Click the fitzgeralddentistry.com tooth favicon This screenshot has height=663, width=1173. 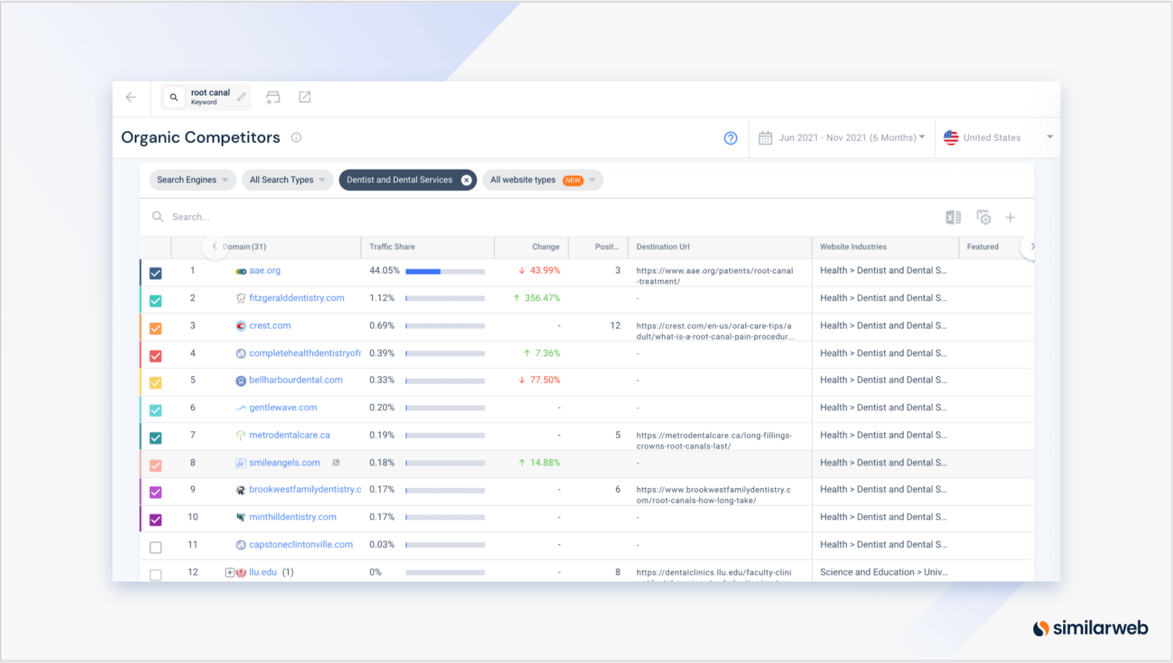point(241,298)
